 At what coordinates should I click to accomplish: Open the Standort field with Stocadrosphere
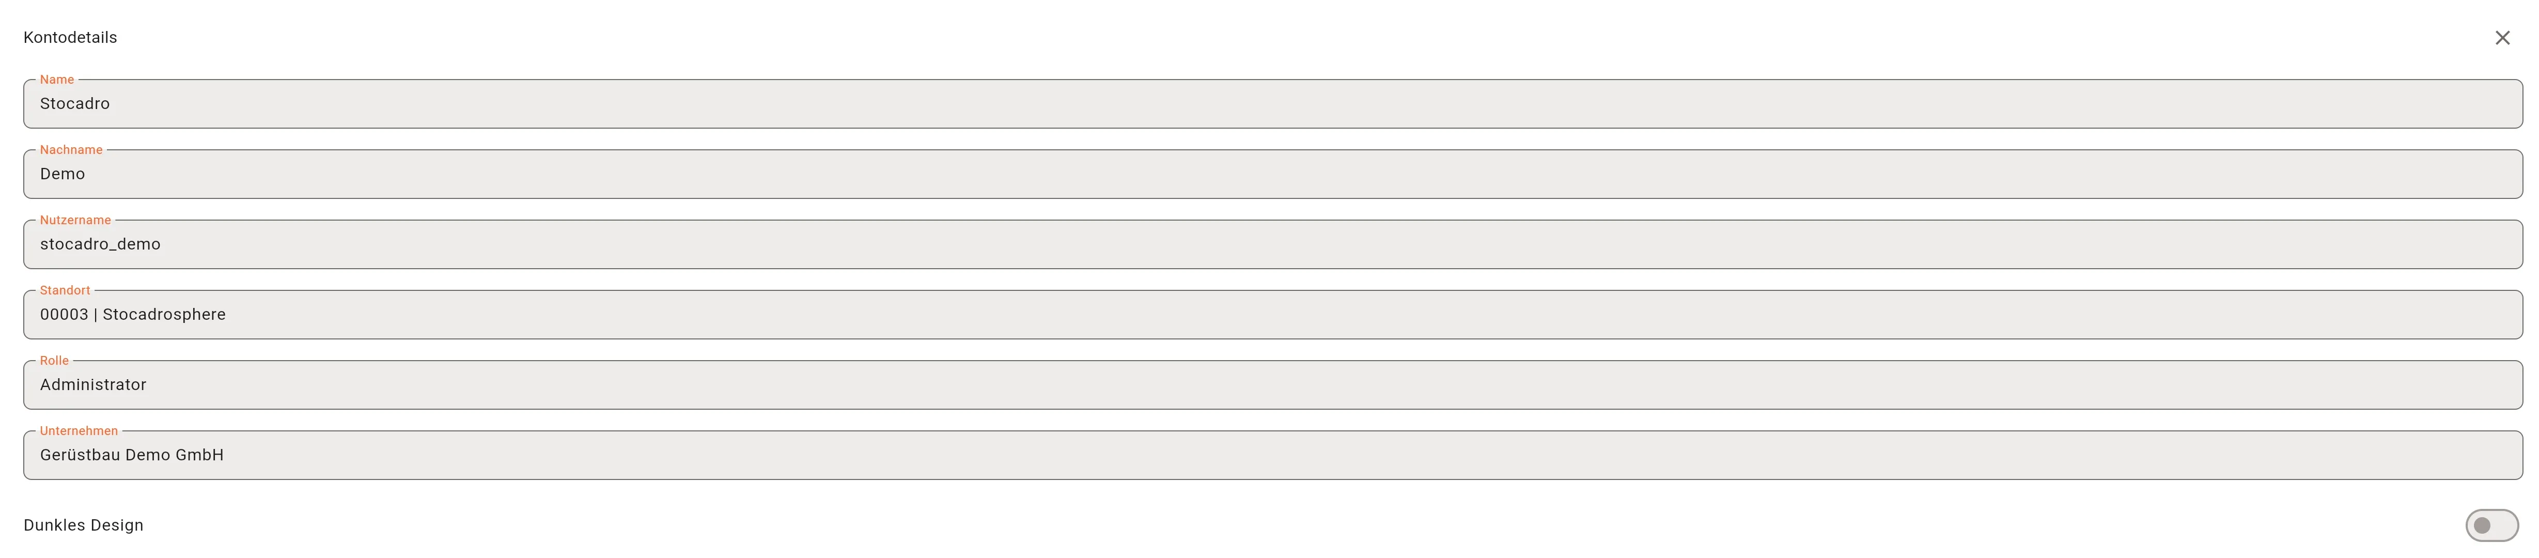tap(1272, 315)
